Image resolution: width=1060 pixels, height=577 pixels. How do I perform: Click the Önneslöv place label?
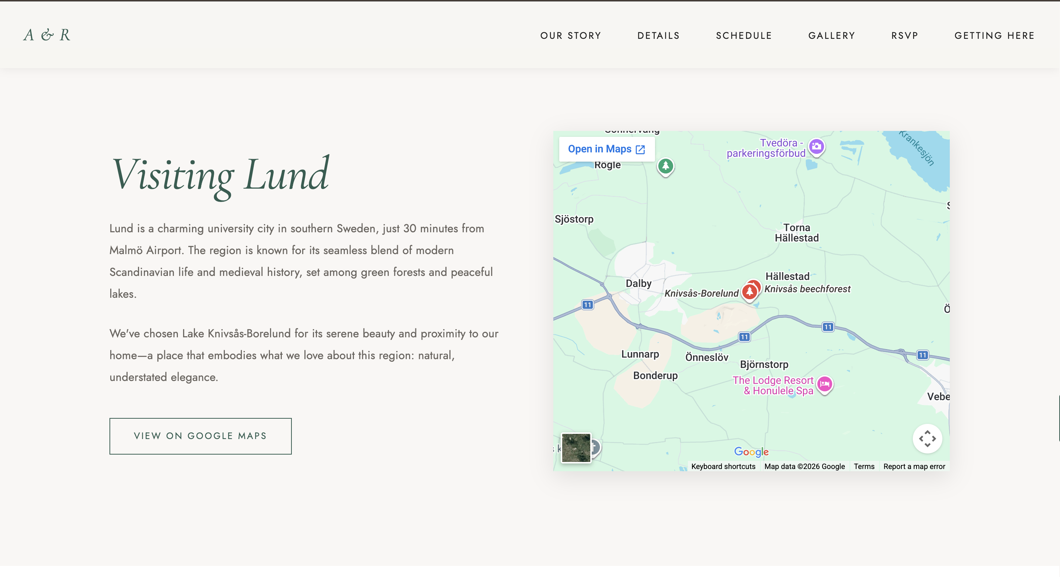click(x=706, y=357)
